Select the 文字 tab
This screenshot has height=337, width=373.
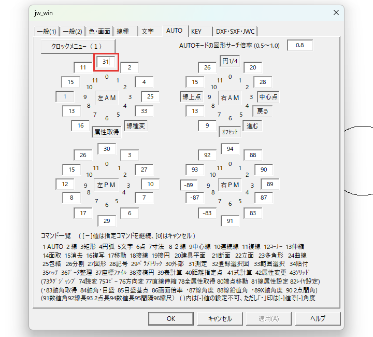tap(150, 32)
